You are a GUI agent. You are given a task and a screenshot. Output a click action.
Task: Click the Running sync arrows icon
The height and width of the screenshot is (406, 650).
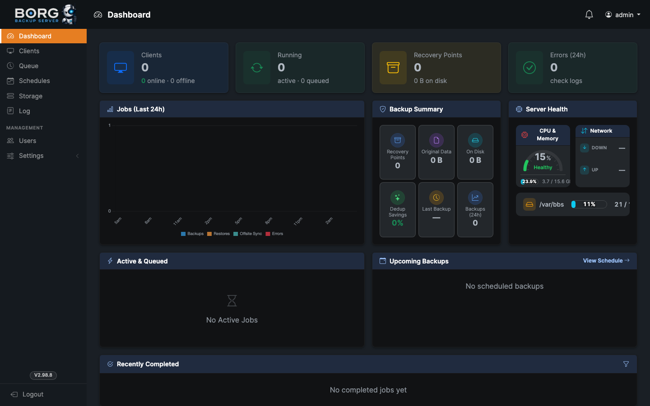click(x=257, y=68)
